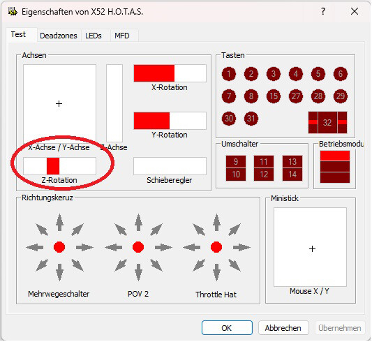372x342 pixels.
Task: Click the Schieberegler axis bar
Action: coord(170,166)
